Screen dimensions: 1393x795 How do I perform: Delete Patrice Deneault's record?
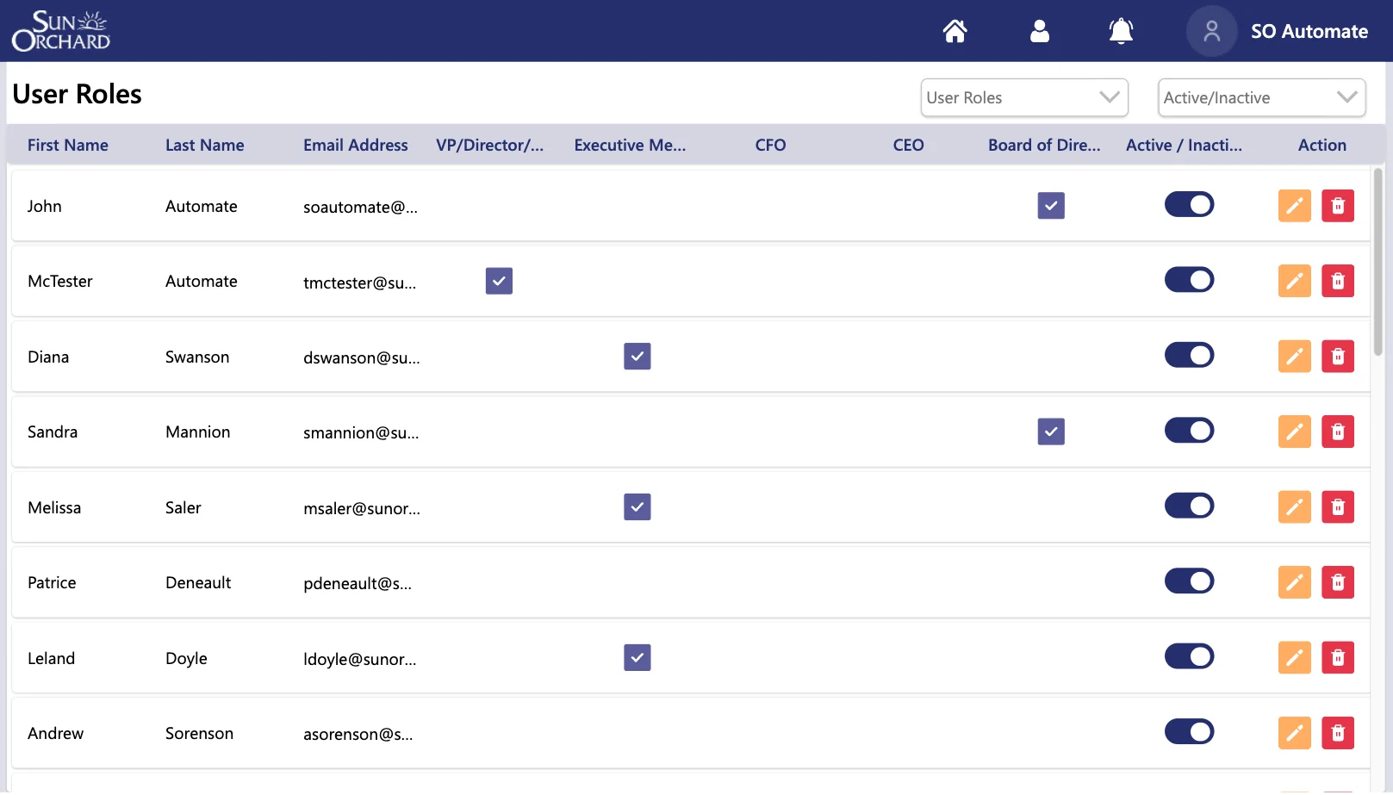tap(1337, 582)
